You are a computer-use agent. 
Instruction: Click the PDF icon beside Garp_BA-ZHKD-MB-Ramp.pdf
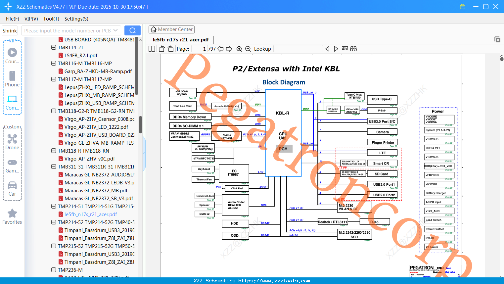coord(61,71)
